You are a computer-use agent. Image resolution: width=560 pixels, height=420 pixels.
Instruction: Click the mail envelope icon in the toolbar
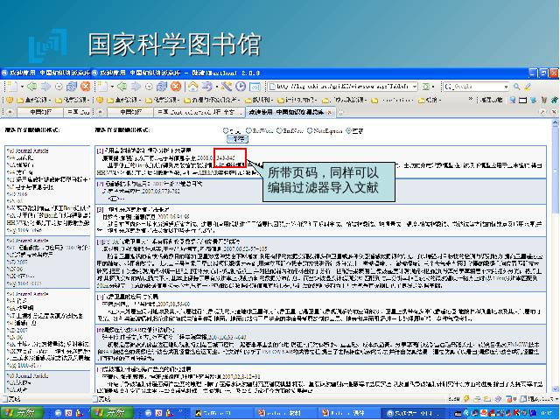[255, 87]
